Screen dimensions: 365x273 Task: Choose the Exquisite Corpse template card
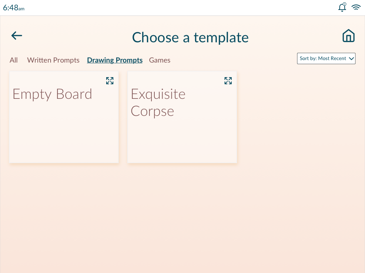coord(182,117)
